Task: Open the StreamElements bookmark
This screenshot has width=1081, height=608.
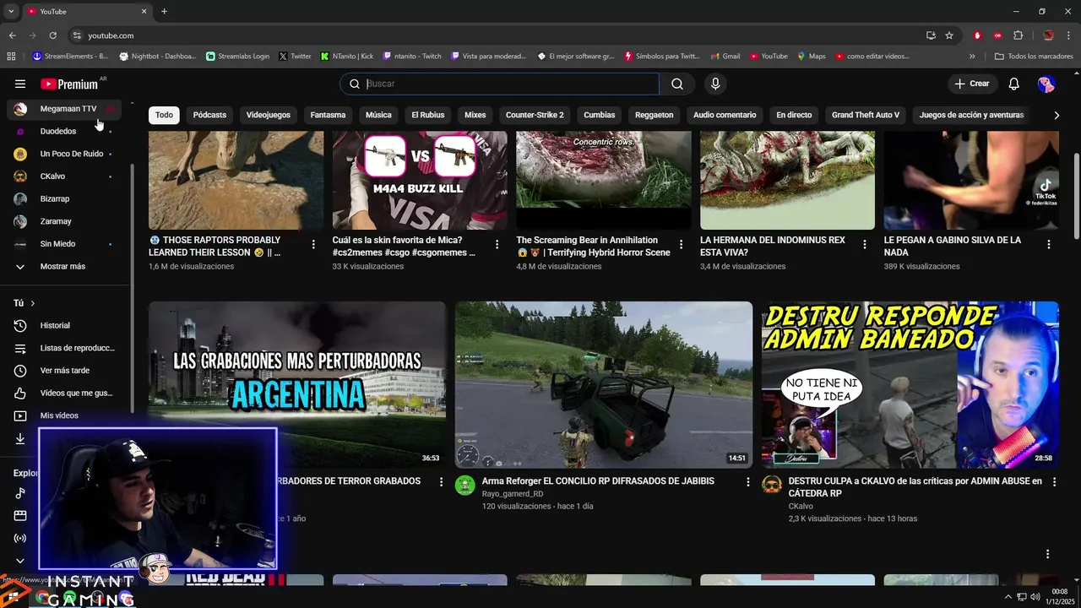Action: click(x=70, y=57)
